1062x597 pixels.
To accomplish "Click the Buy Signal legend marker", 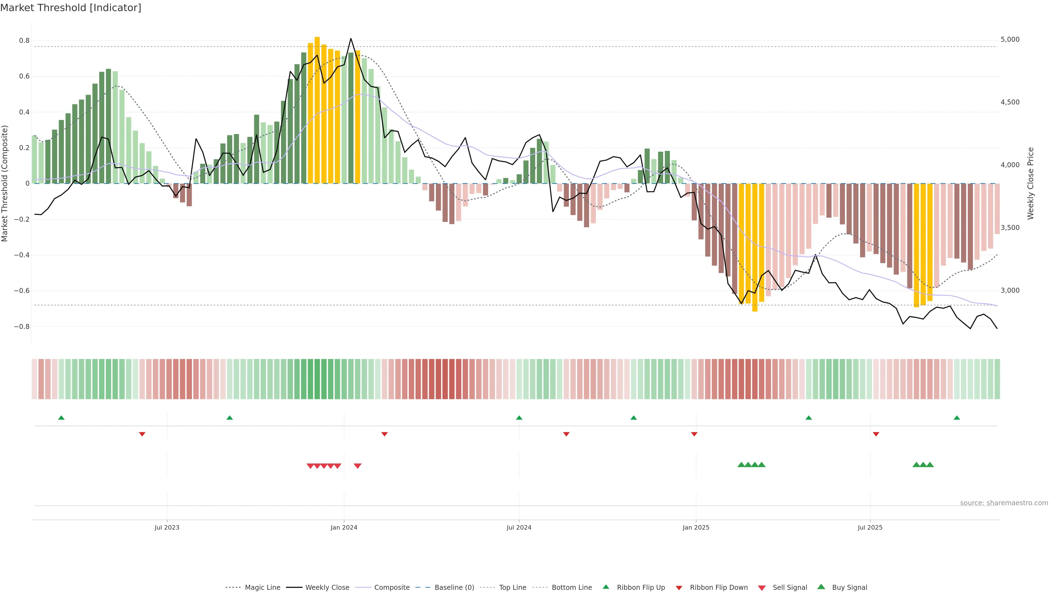I will coord(821,587).
